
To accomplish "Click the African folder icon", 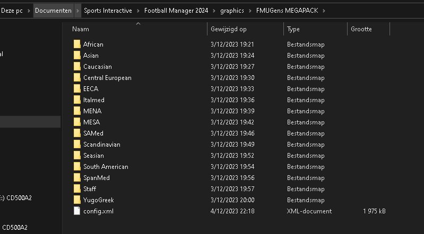I will tap(77, 44).
